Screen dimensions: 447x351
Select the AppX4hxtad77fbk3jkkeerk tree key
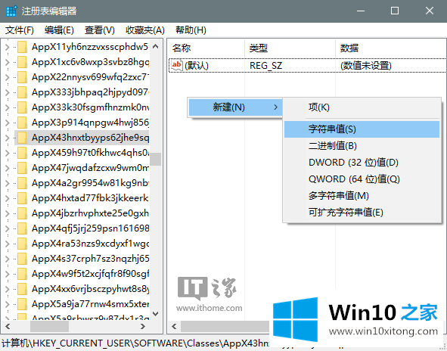point(90,198)
